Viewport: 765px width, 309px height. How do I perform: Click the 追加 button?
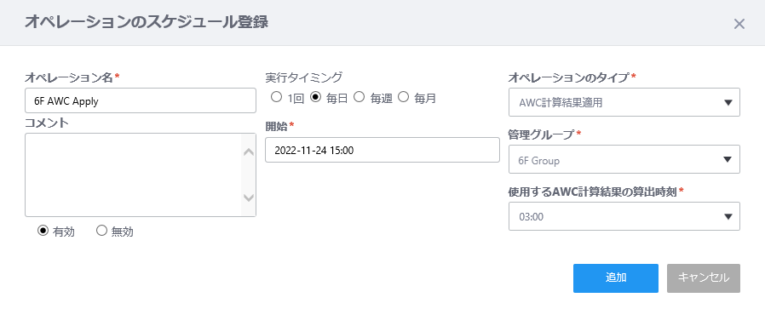click(616, 278)
